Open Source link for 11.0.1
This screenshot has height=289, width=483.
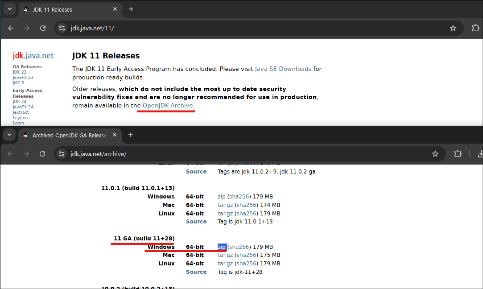196,222
